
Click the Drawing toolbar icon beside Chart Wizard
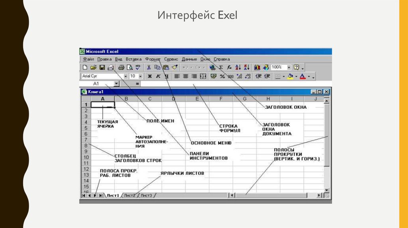(x=266, y=68)
